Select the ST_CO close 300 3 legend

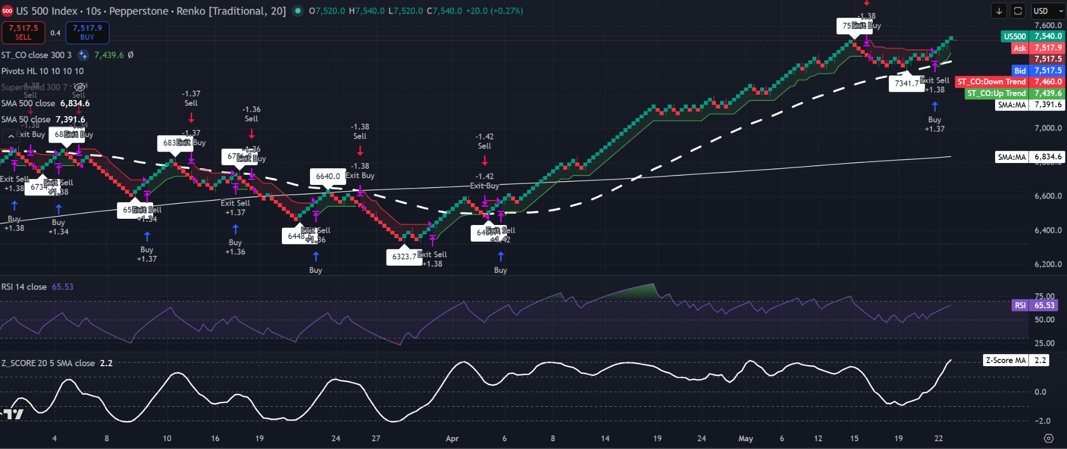pos(36,55)
